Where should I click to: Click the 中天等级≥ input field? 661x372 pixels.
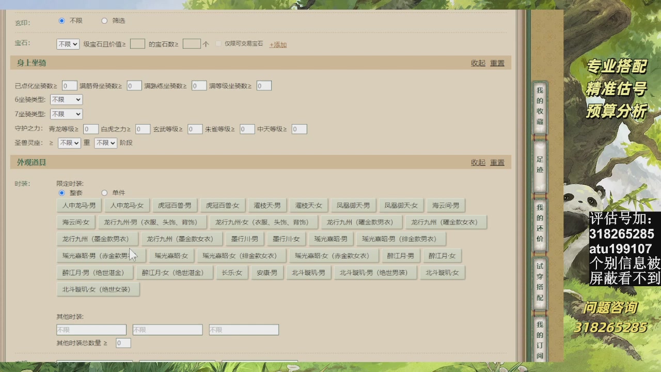pos(300,129)
